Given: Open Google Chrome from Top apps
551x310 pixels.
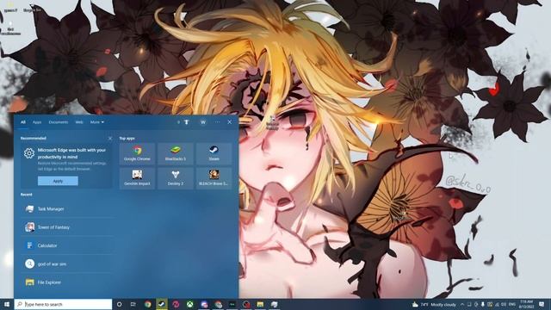Looking at the screenshot, I should pyautogui.click(x=137, y=153).
